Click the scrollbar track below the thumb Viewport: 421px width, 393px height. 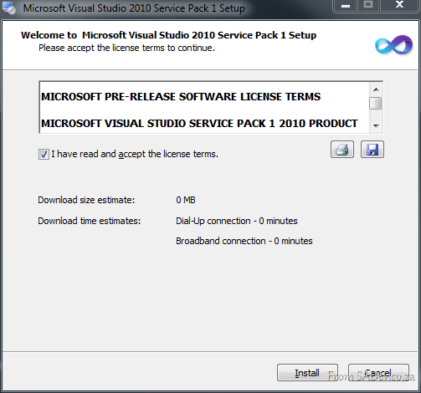pos(376,115)
